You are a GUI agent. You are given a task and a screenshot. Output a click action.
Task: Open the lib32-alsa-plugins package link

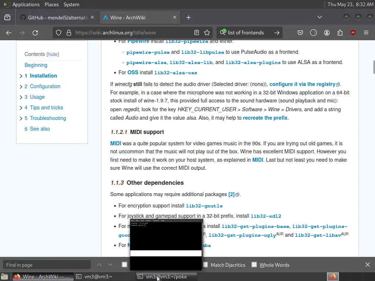253,62
